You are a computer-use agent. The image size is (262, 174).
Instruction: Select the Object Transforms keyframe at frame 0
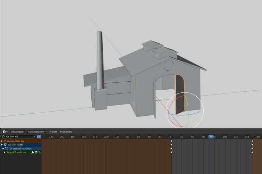tap(171, 152)
